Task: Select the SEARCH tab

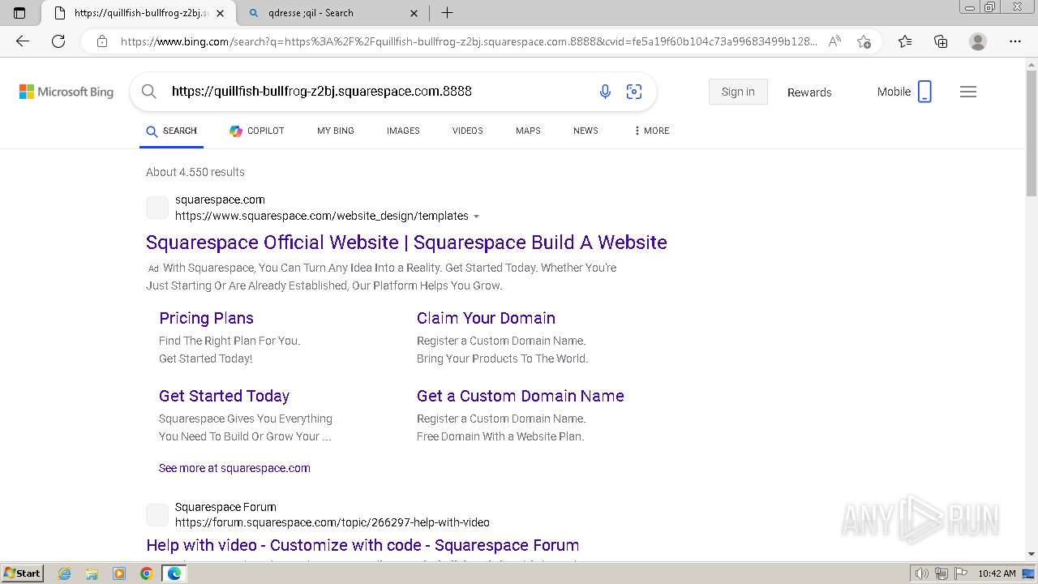Action: [x=171, y=131]
